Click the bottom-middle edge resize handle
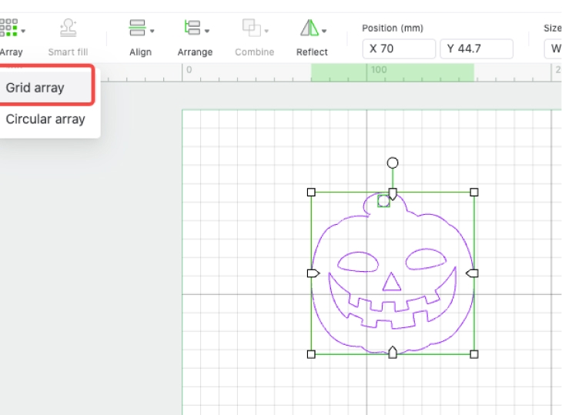This screenshot has height=415, width=562. pyautogui.click(x=393, y=353)
